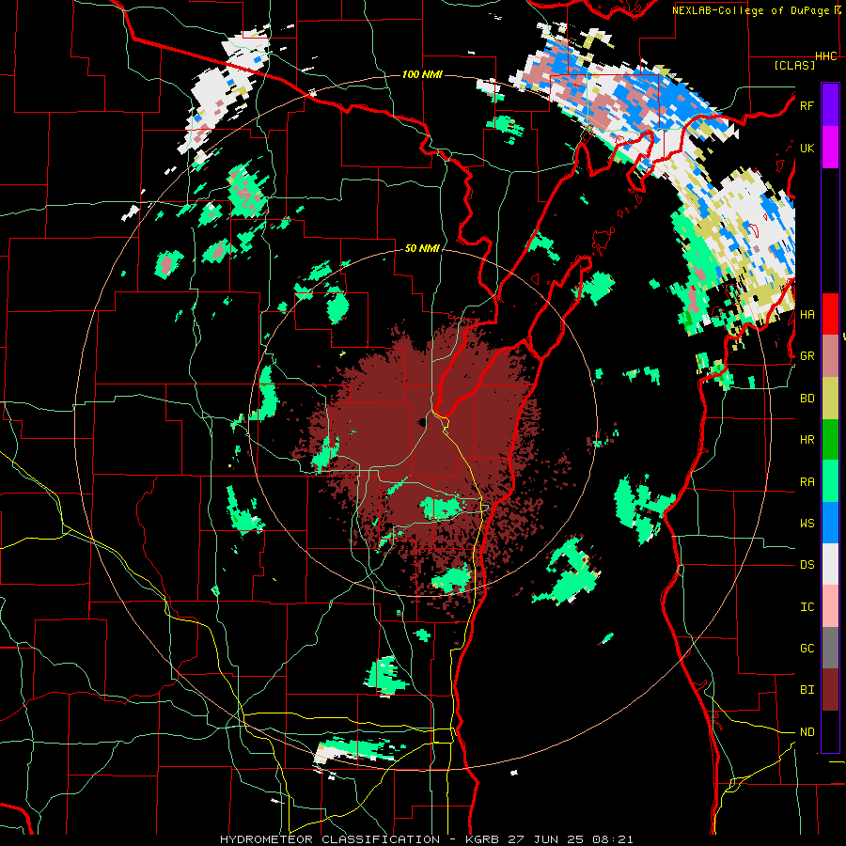Click the magenta UK legend color swatch
Image resolution: width=846 pixels, height=846 pixels.
tap(830, 148)
